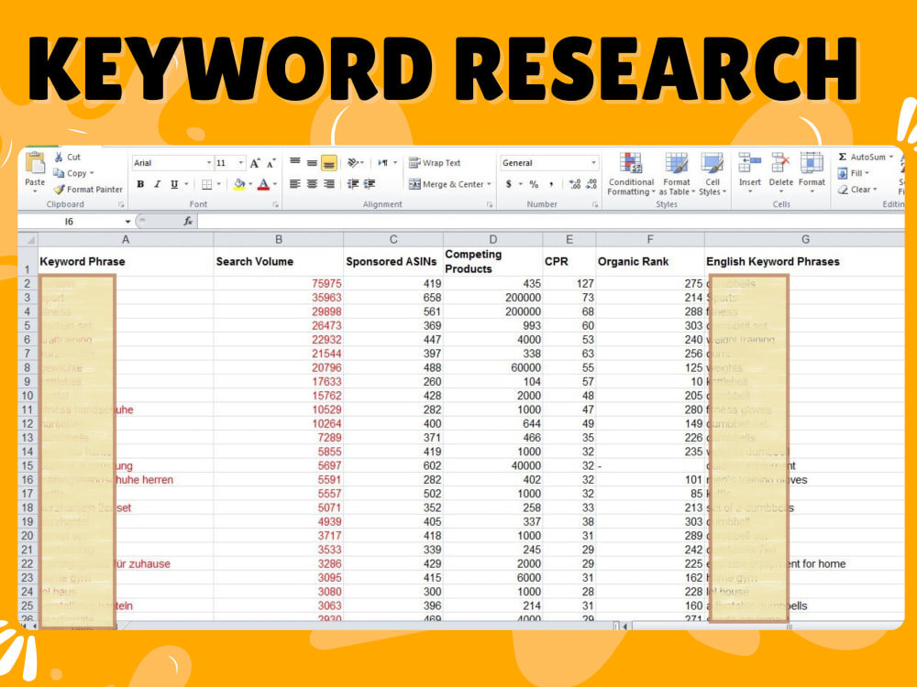Image resolution: width=917 pixels, height=687 pixels.
Task: Click Merge & Center
Action: [447, 184]
